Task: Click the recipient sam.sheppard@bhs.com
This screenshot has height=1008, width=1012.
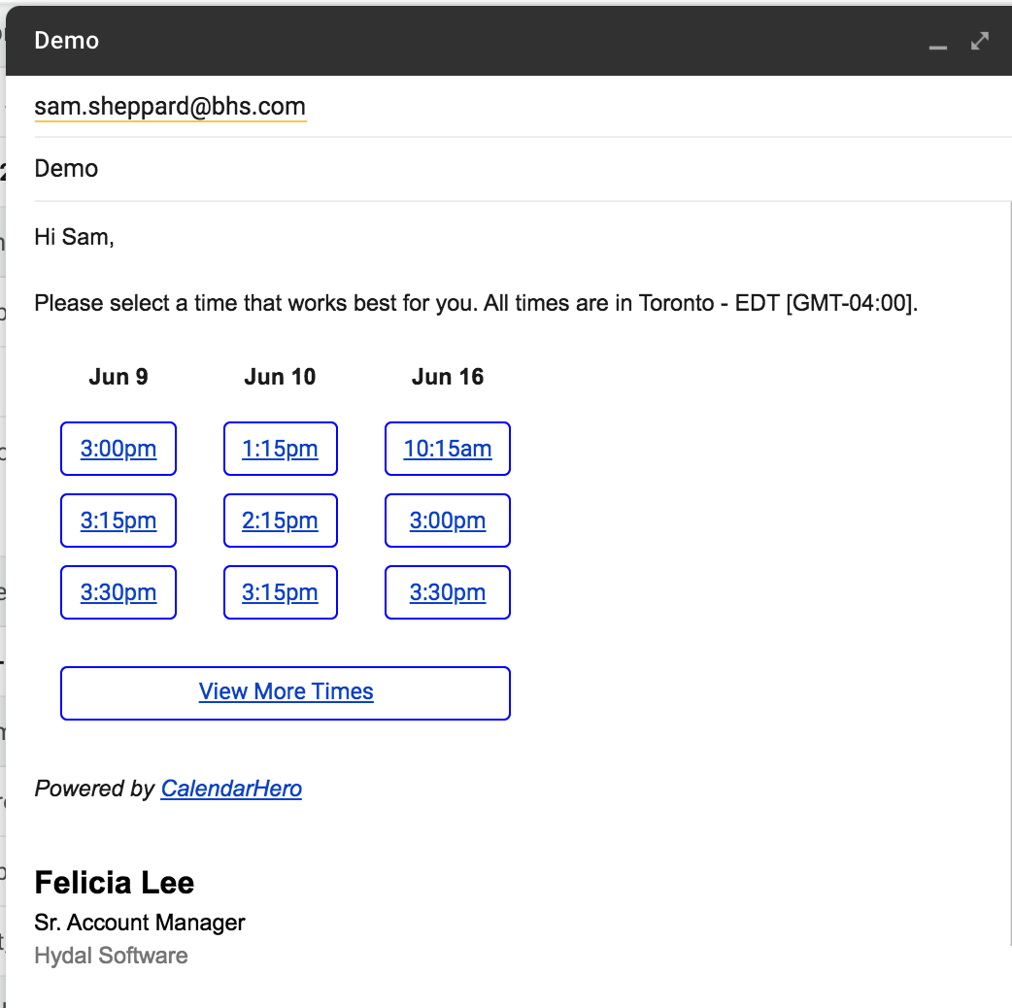Action: [x=170, y=107]
